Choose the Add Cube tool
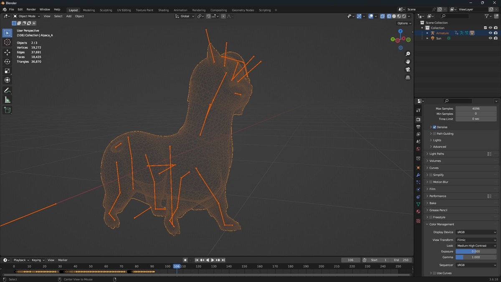 (7, 110)
